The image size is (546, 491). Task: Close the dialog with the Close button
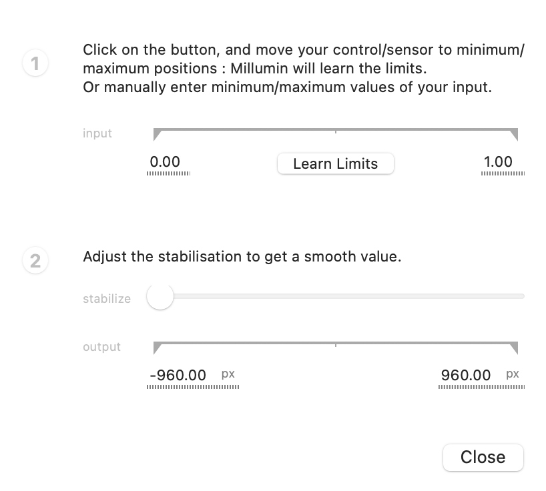point(483,457)
